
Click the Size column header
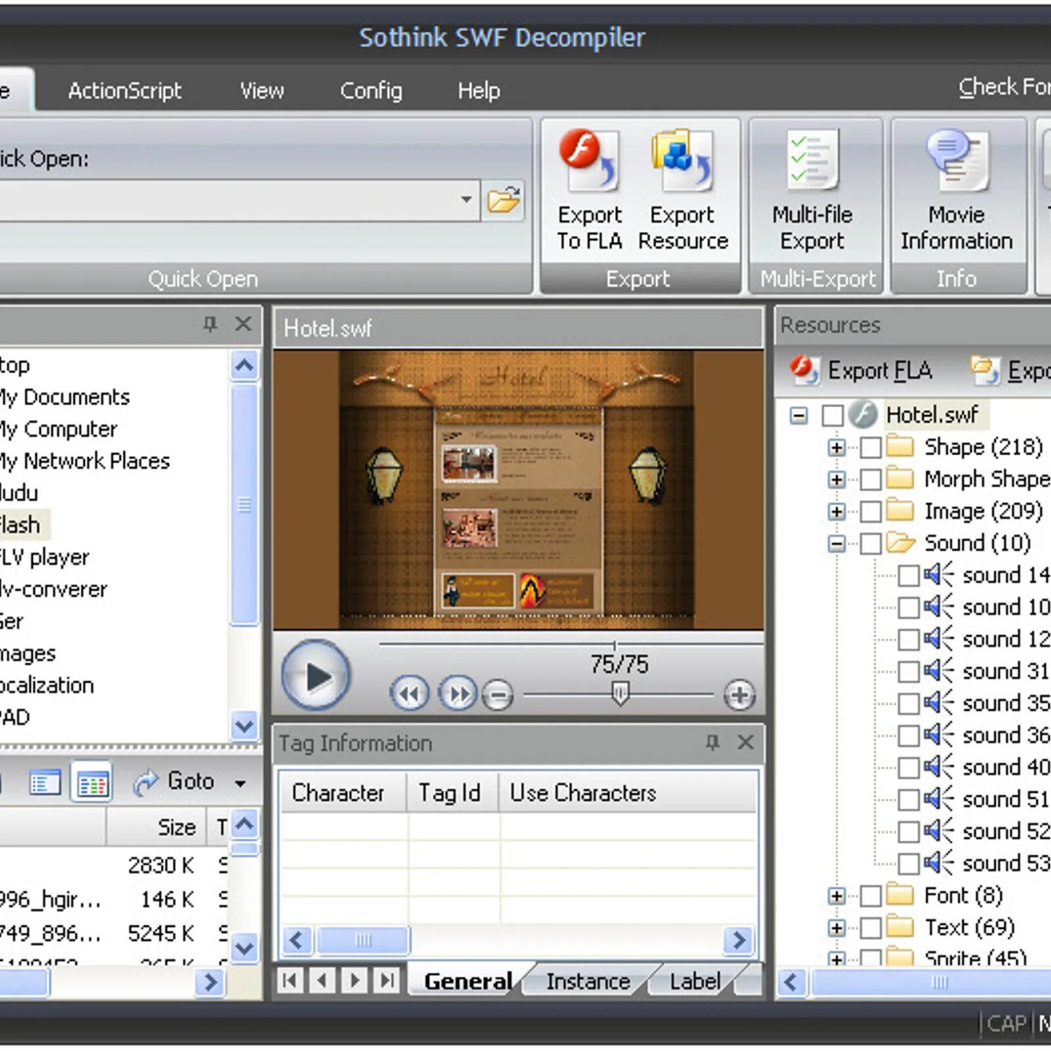click(x=156, y=827)
